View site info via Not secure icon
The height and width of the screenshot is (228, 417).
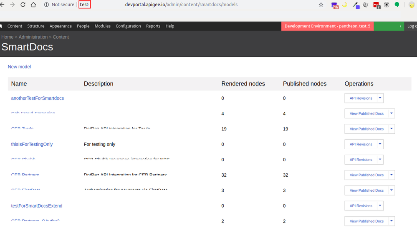tap(46, 5)
